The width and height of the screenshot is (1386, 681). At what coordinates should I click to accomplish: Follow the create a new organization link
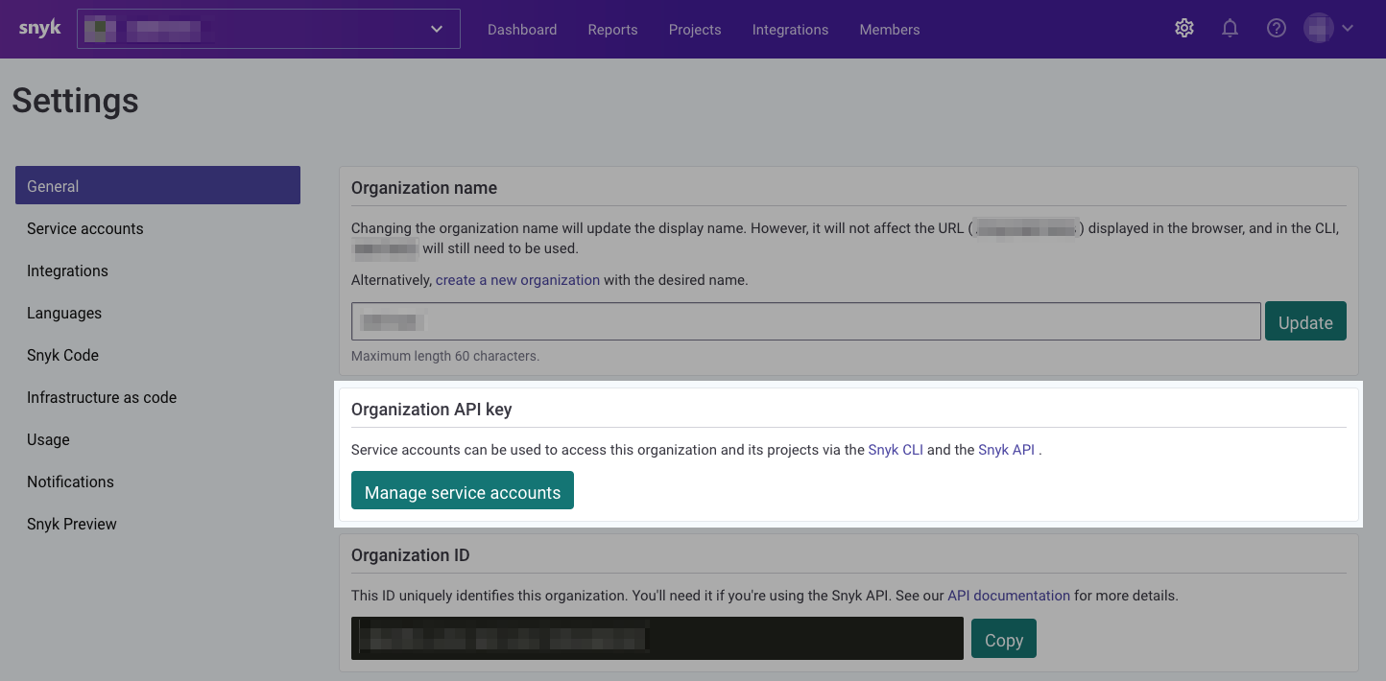(517, 280)
